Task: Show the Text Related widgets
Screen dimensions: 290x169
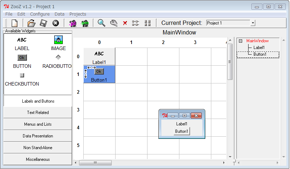Action: pos(38,113)
